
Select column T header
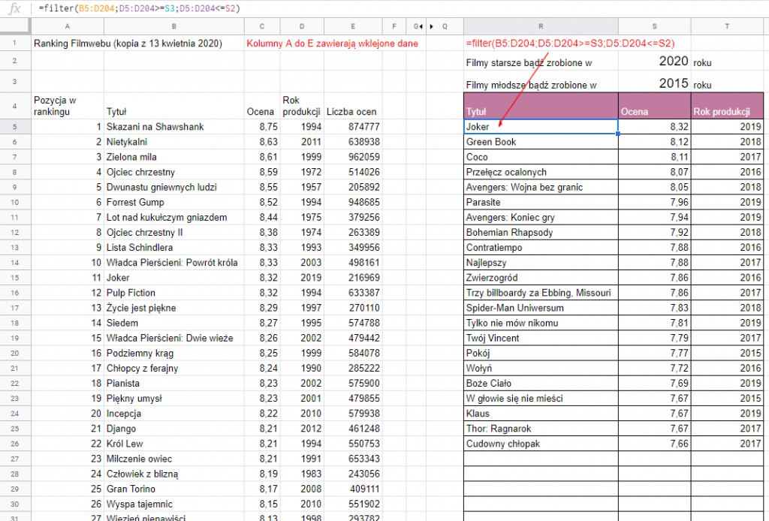point(727,26)
